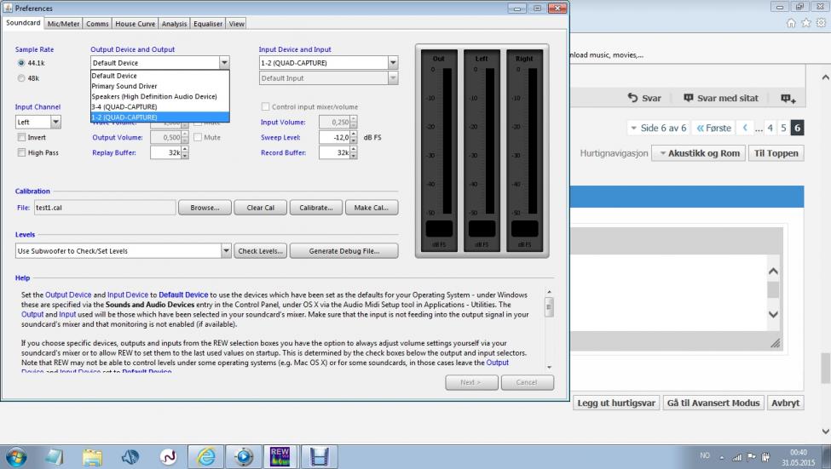
Task: Open Internet Explorer from the taskbar
Action: point(205,457)
